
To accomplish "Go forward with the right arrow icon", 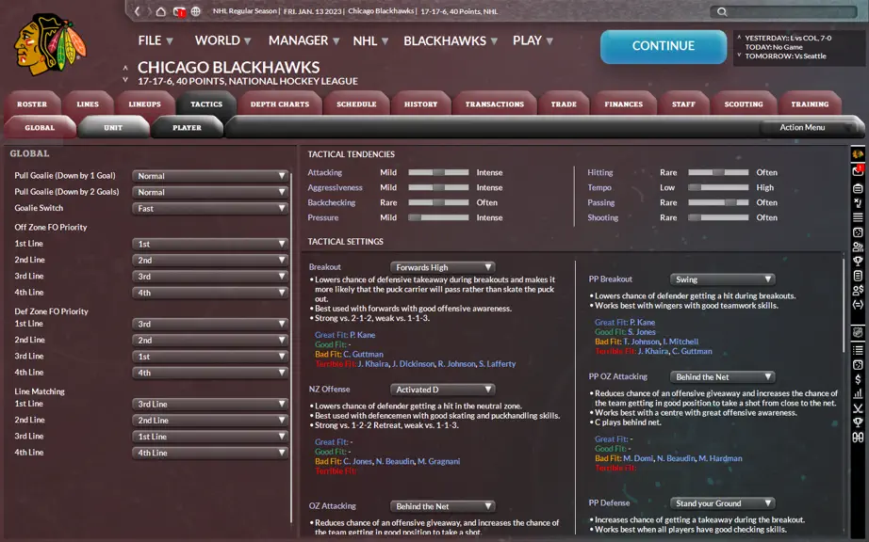I will click(149, 11).
